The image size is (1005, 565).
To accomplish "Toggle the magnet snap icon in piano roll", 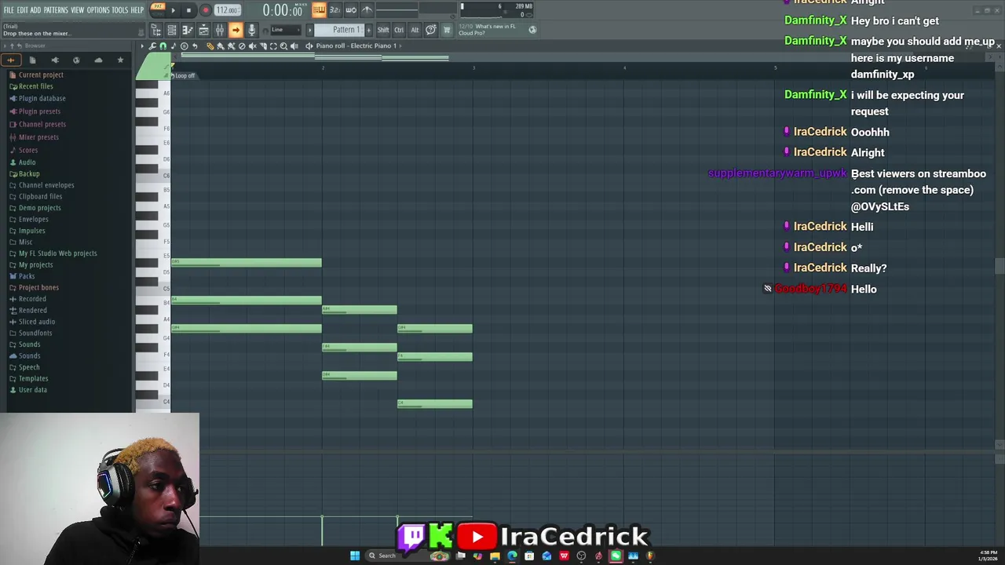I will (x=163, y=46).
